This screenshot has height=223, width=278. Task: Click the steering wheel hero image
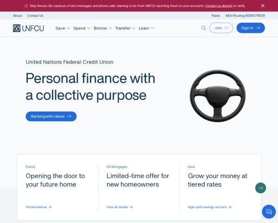218,96
